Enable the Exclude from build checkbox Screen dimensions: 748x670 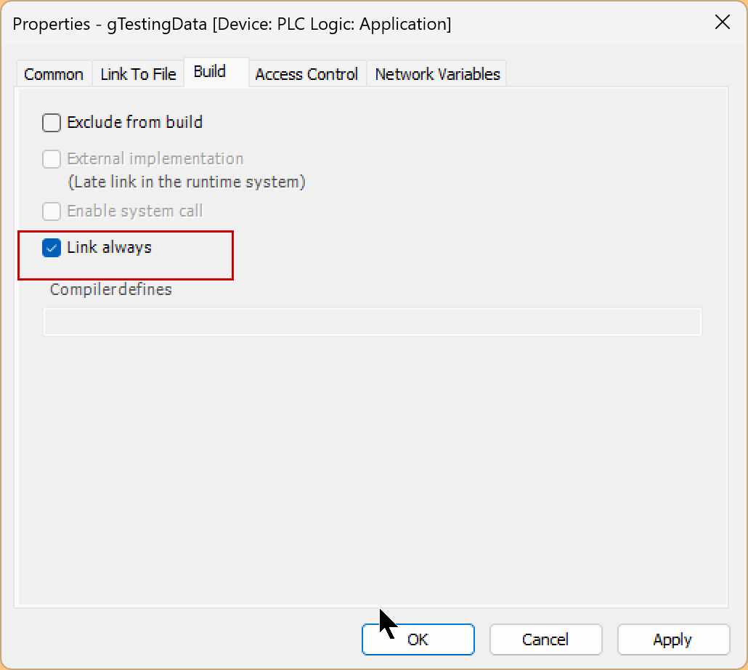point(52,123)
